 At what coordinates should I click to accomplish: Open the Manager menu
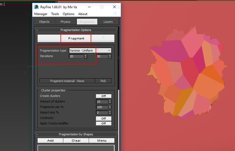[41, 14]
